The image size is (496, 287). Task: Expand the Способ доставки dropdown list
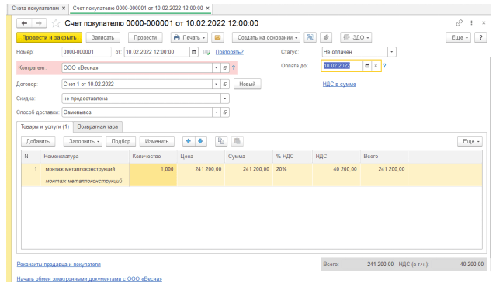217,112
